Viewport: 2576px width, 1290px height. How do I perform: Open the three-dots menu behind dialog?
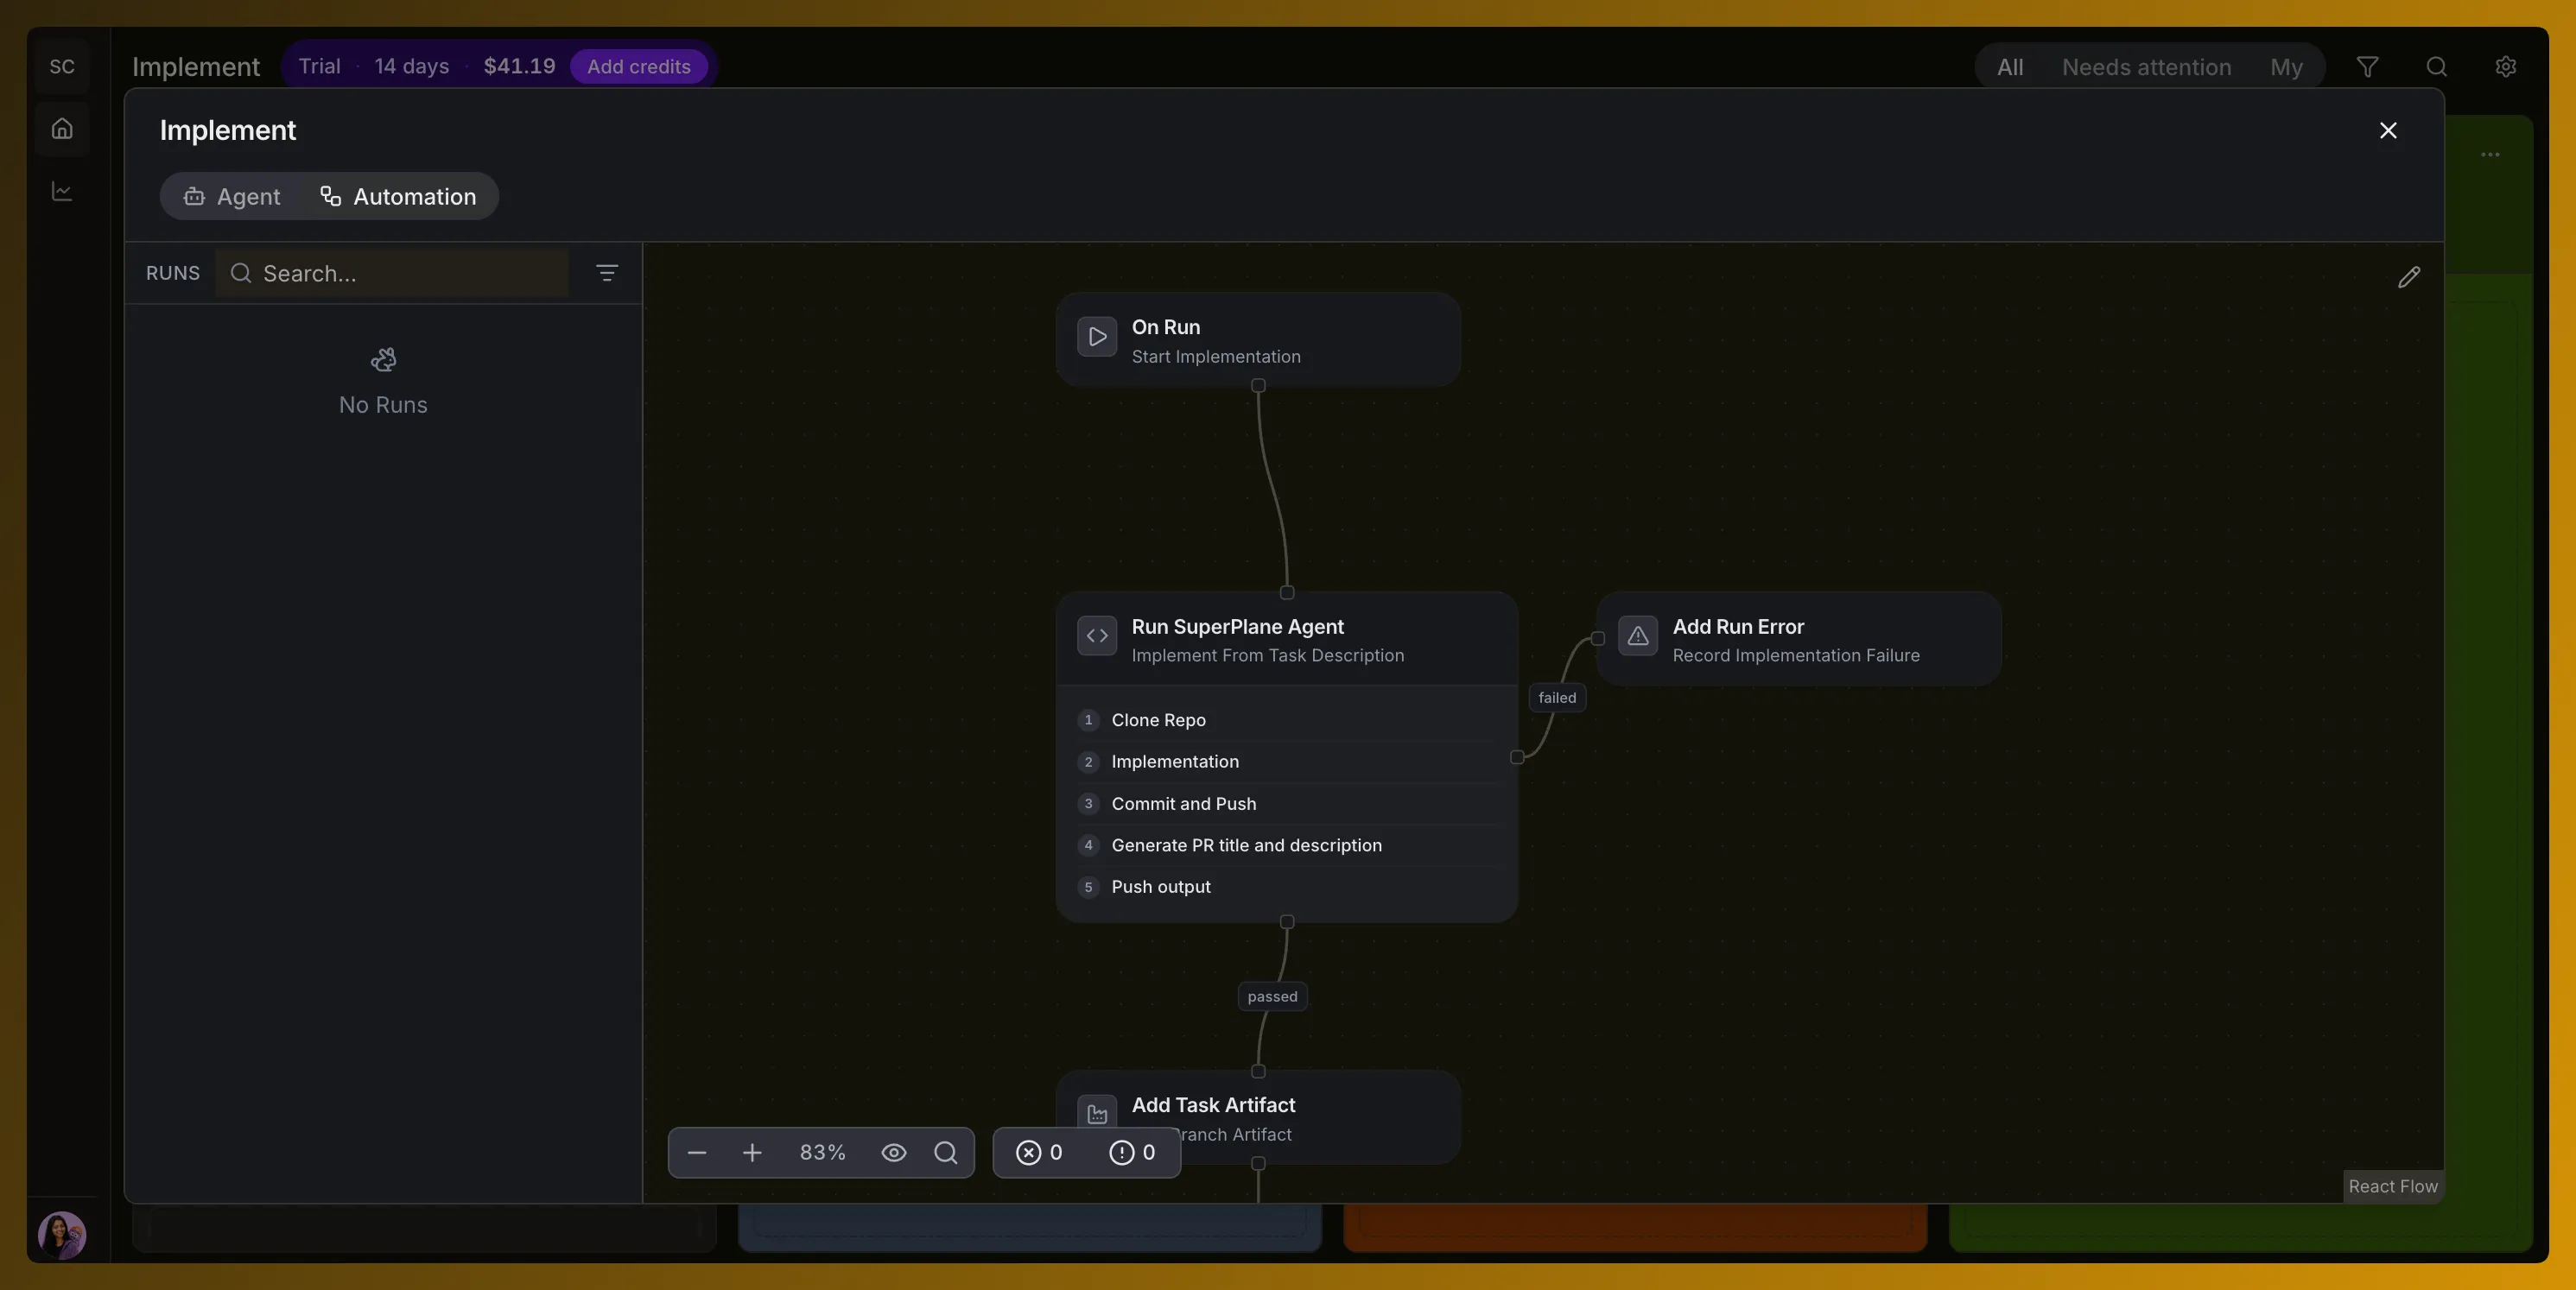pyautogui.click(x=2490, y=155)
